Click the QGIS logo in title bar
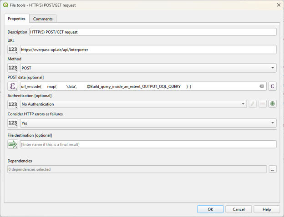This screenshot has height=217, width=284. (x=5, y=5)
